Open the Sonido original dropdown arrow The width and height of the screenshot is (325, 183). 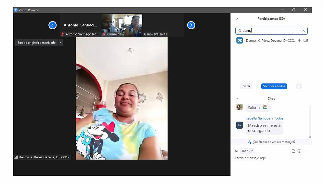(x=60, y=43)
